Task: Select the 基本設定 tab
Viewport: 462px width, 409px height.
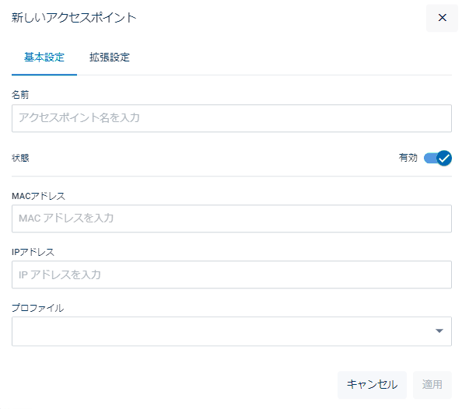Action: coord(44,58)
